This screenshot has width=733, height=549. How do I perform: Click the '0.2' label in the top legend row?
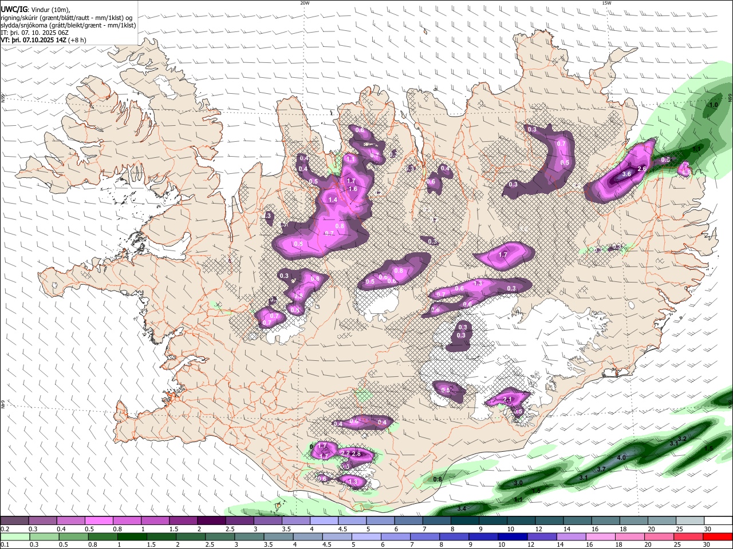click(5, 529)
